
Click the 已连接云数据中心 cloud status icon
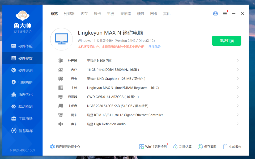52,147
